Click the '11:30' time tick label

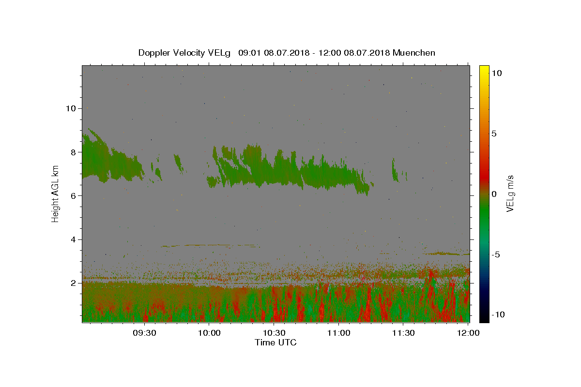click(403, 333)
